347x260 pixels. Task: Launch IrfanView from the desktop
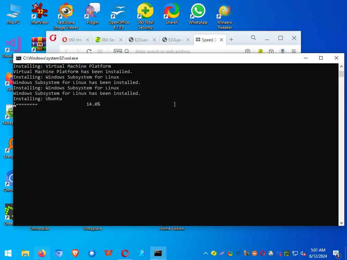point(39,14)
